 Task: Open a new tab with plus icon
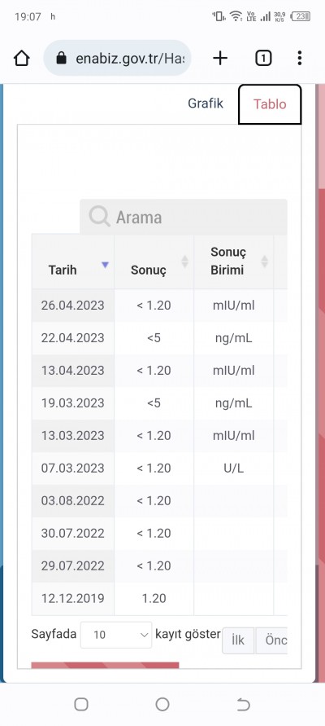220,58
